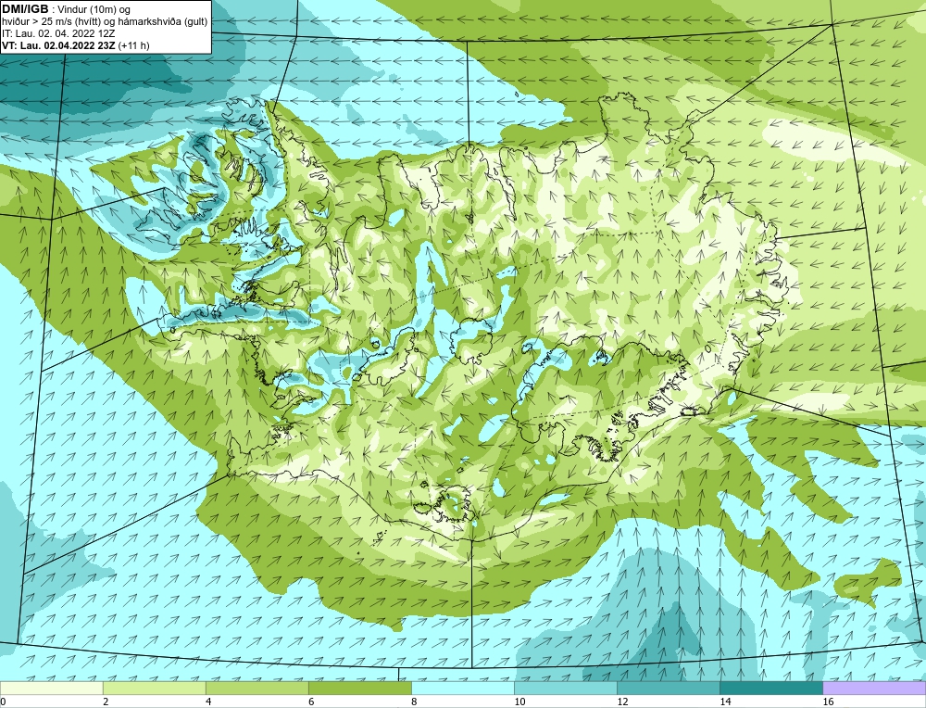Click the 'IT: Lau. 02. 04. 2022 12Z' line
The image size is (926, 708).
click(58, 33)
